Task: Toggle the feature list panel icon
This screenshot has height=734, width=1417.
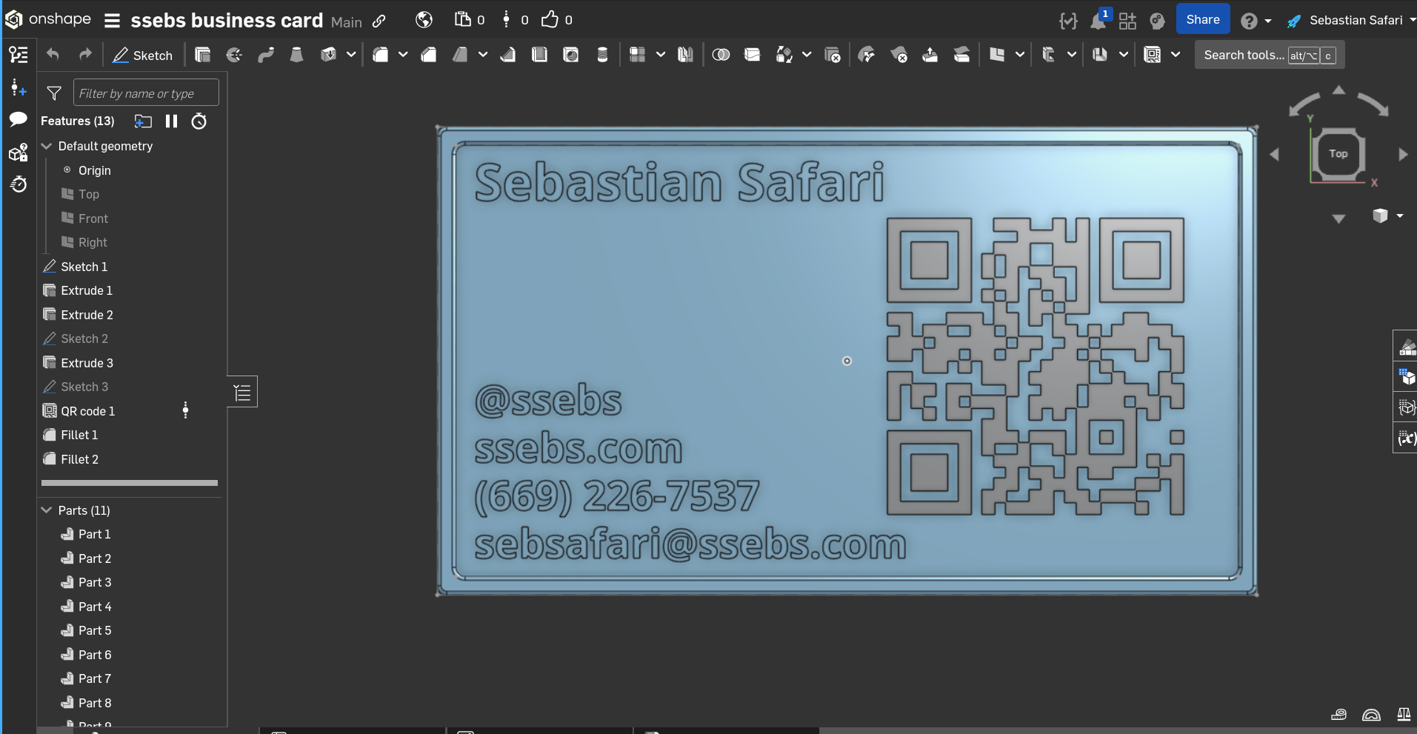Action: click(x=19, y=55)
